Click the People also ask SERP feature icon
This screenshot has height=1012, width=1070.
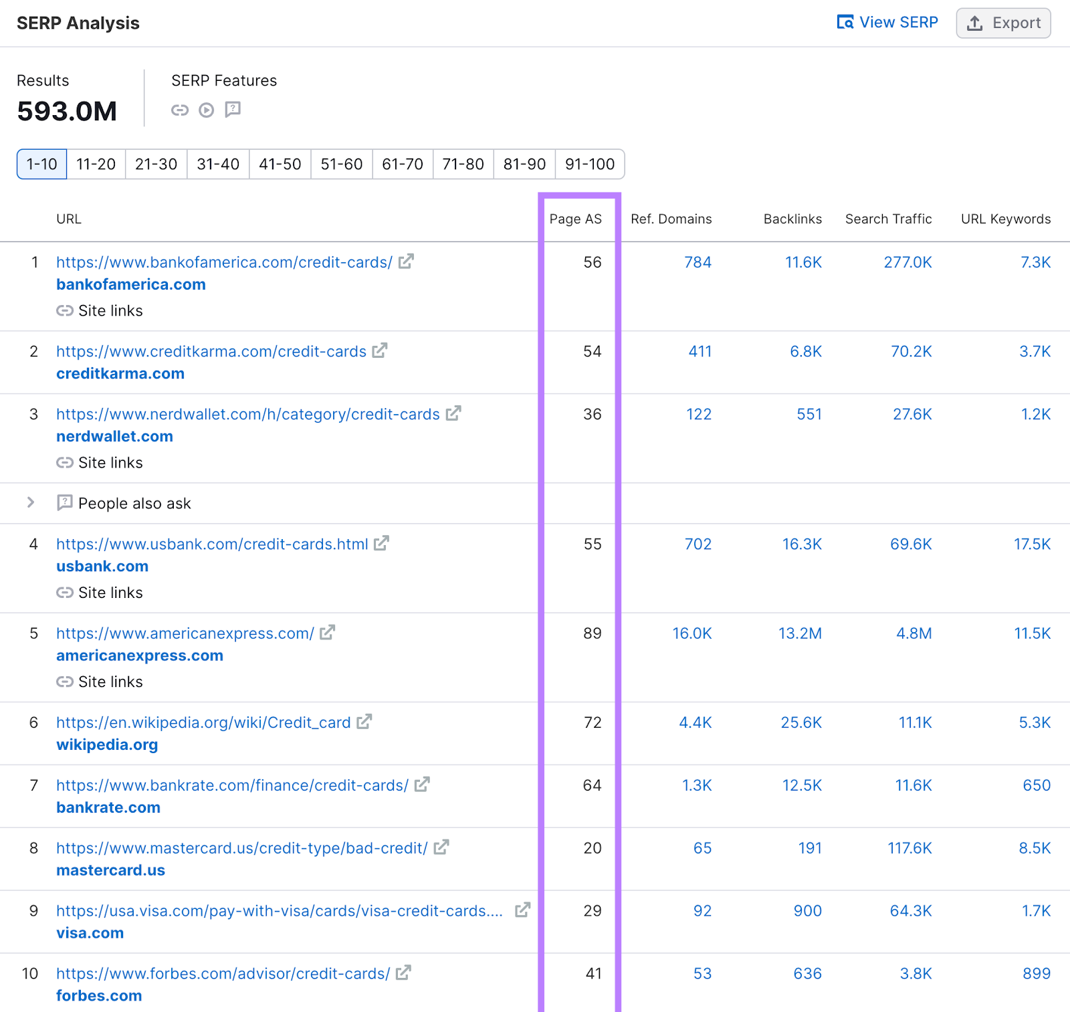(x=233, y=109)
